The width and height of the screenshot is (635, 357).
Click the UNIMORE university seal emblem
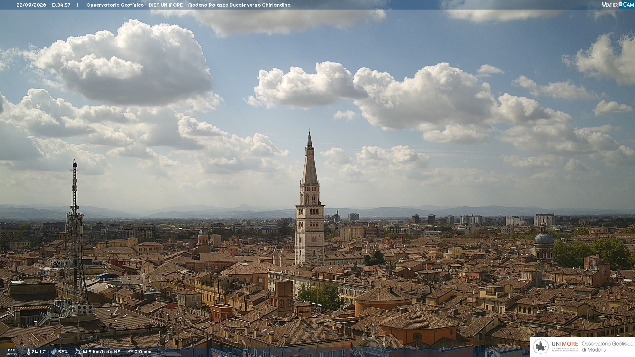541,346
